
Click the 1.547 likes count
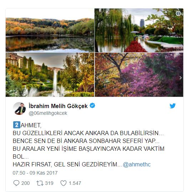click(75, 183)
